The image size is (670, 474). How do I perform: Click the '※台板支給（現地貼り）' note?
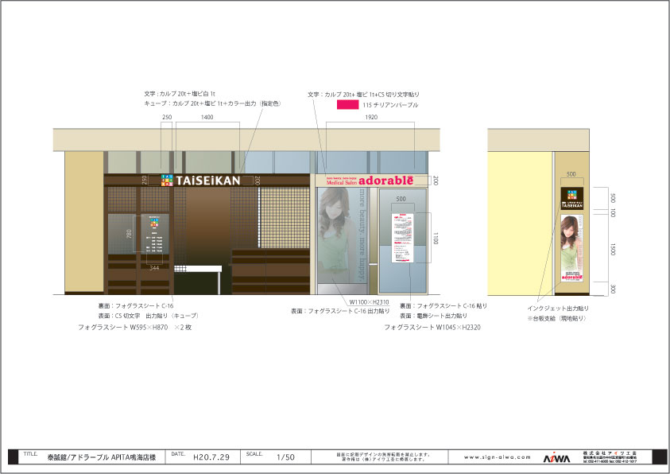point(557,319)
